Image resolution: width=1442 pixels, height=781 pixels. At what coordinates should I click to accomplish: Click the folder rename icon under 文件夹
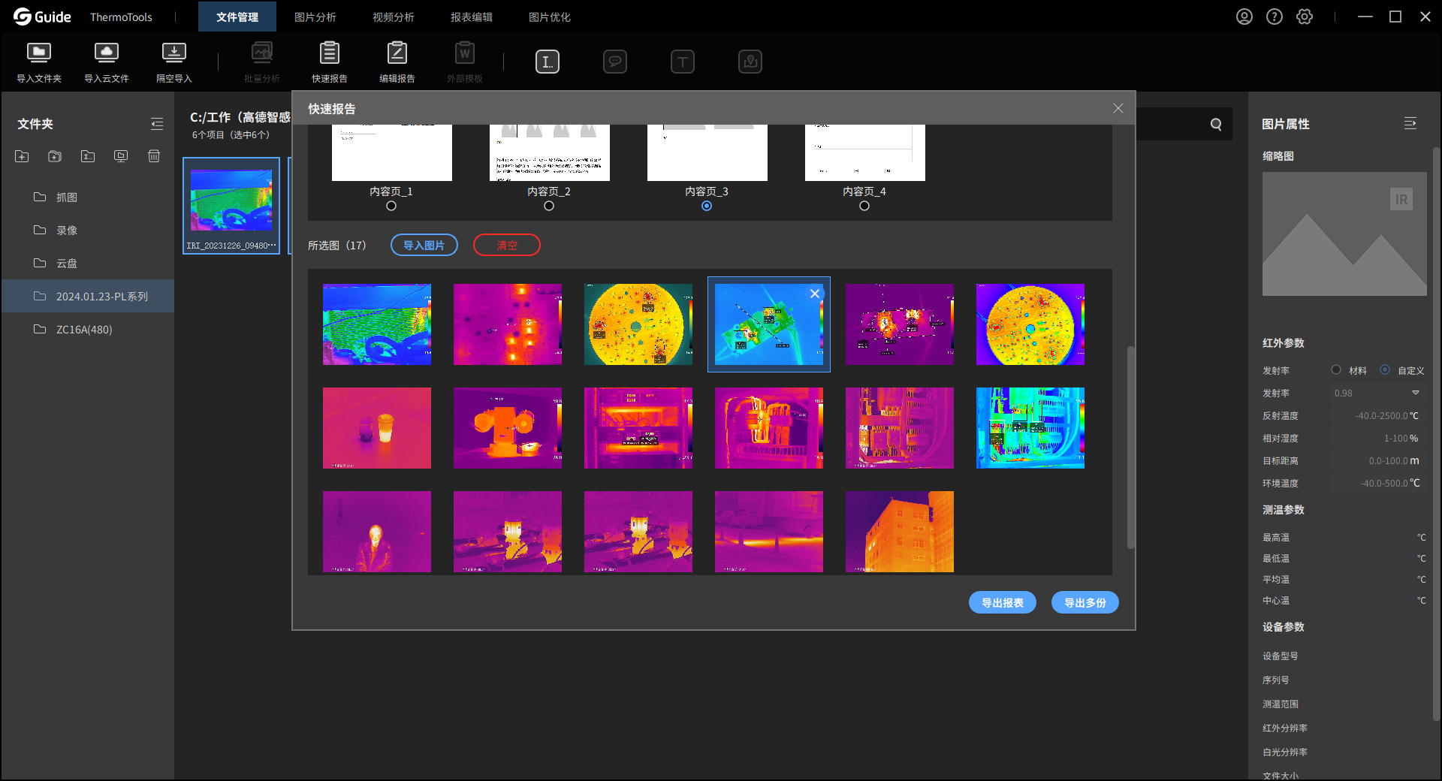[88, 156]
